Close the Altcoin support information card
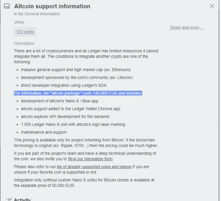Image resolution: width=221 pixels, height=201 pixels. [x=212, y=6]
